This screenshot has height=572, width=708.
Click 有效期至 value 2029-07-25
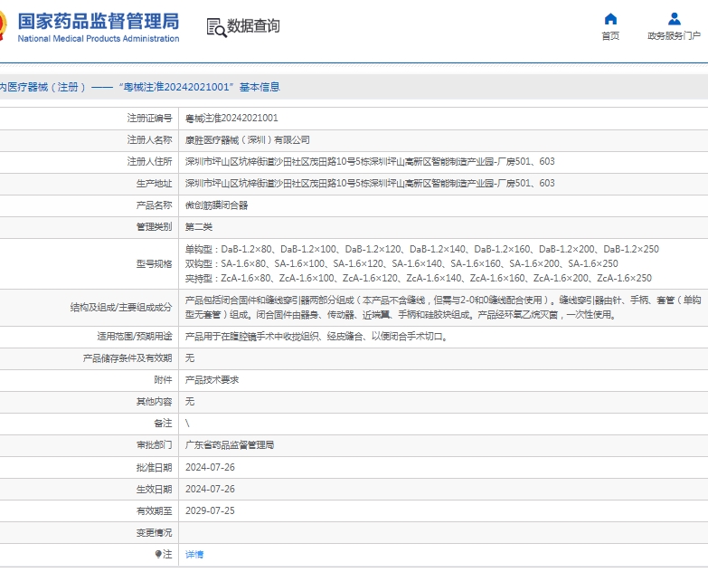tap(210, 510)
